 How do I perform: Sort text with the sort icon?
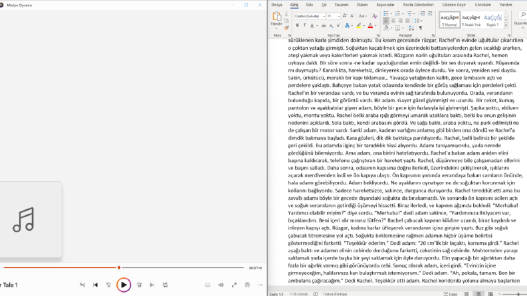(x=411, y=28)
